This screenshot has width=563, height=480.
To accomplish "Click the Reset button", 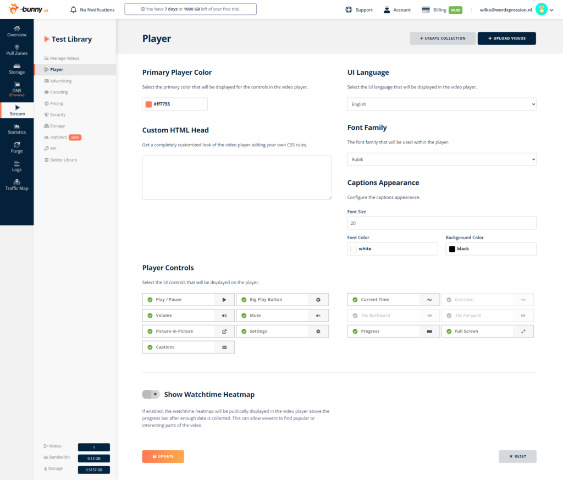I will pos(517,456).
